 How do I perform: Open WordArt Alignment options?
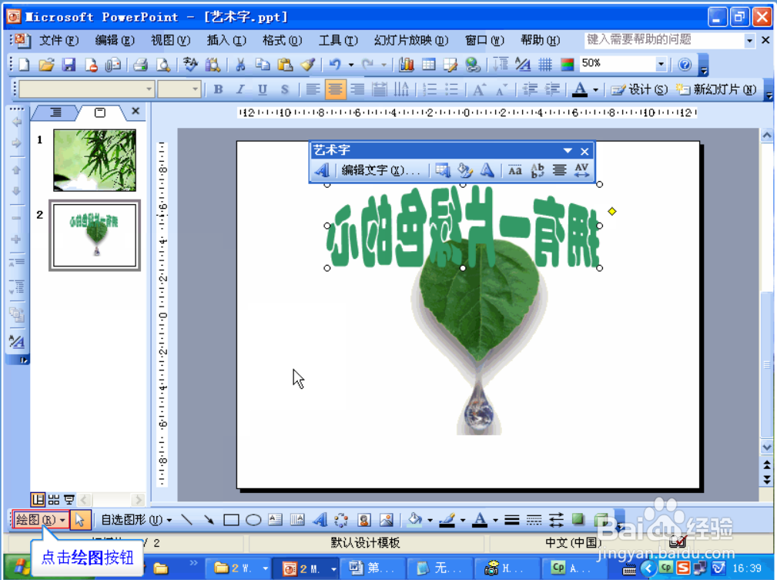click(x=560, y=170)
